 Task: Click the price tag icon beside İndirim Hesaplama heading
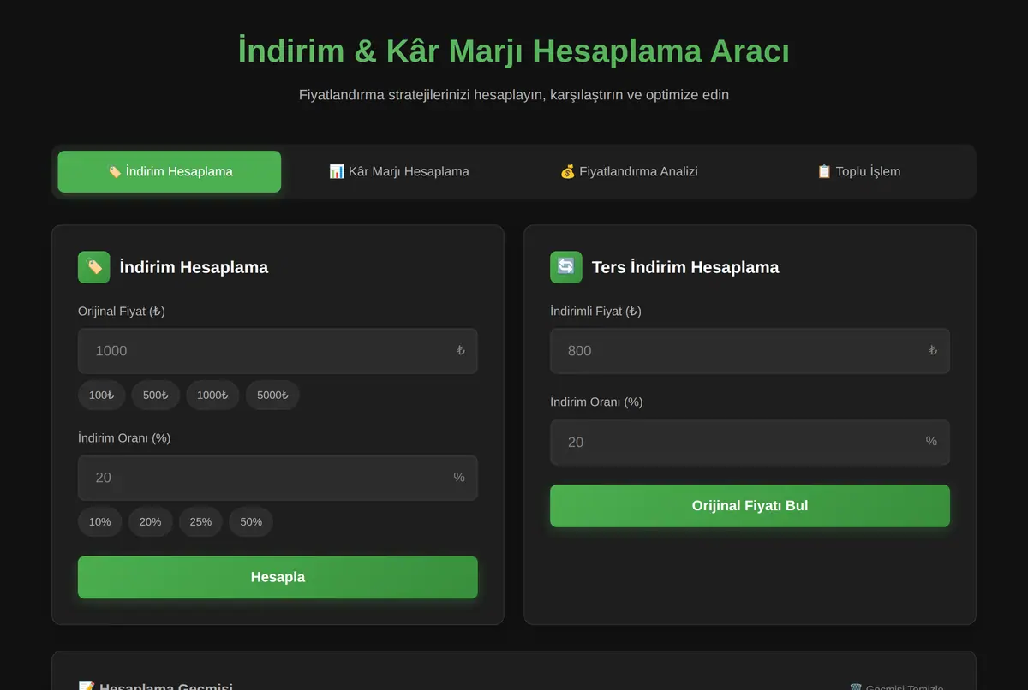94,267
